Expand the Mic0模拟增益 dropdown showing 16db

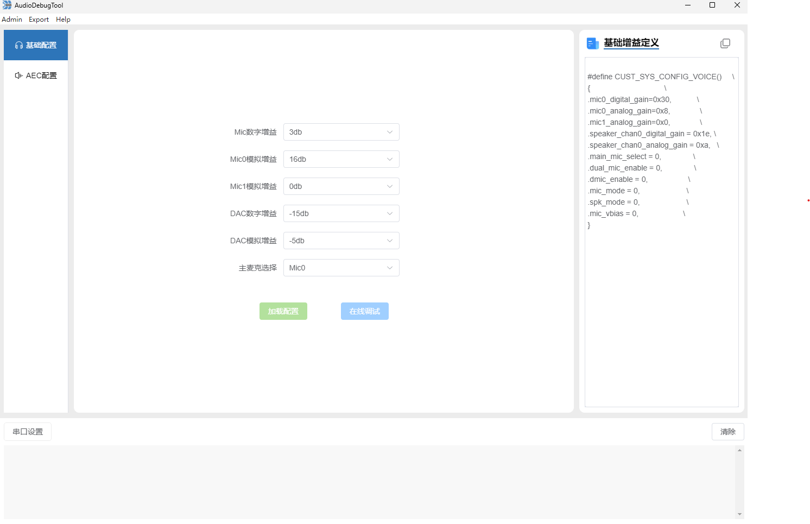point(341,159)
